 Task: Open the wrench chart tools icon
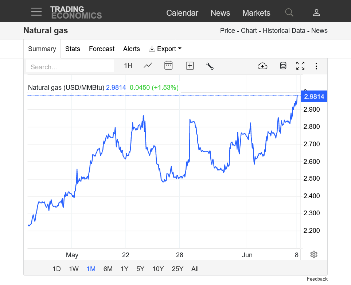pyautogui.click(x=210, y=66)
